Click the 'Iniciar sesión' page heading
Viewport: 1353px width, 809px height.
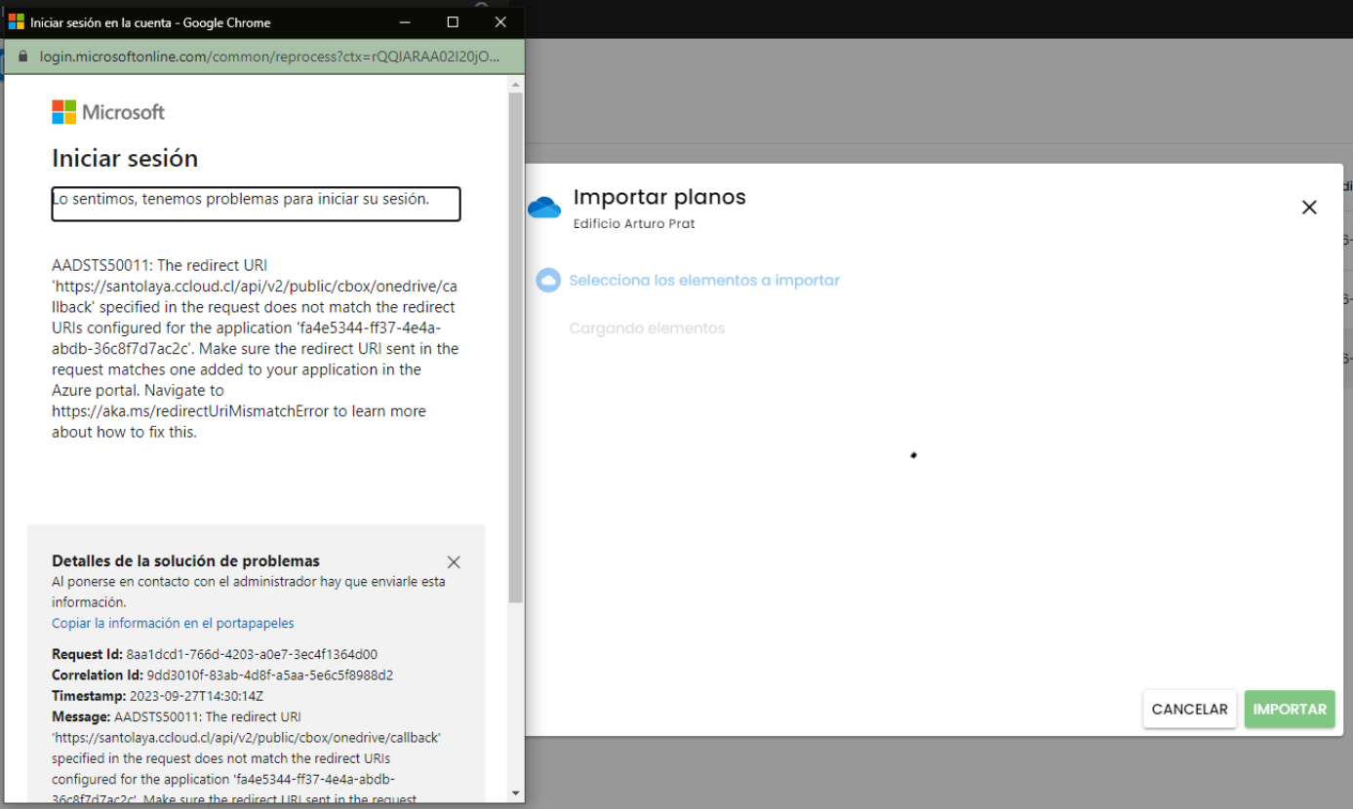pyautogui.click(x=125, y=158)
